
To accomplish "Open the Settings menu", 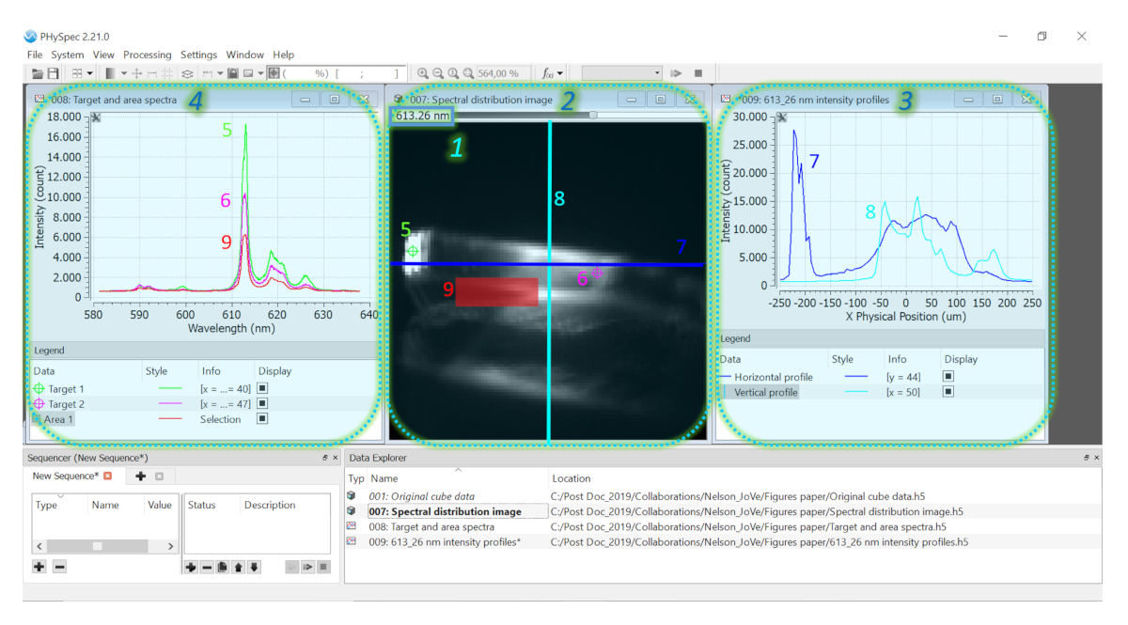I will [x=198, y=55].
